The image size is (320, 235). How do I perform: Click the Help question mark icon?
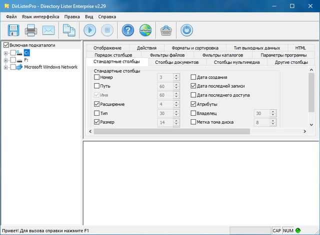tap(128, 30)
